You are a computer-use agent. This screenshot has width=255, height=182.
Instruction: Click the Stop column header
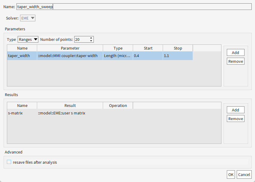pyautogui.click(x=178, y=48)
